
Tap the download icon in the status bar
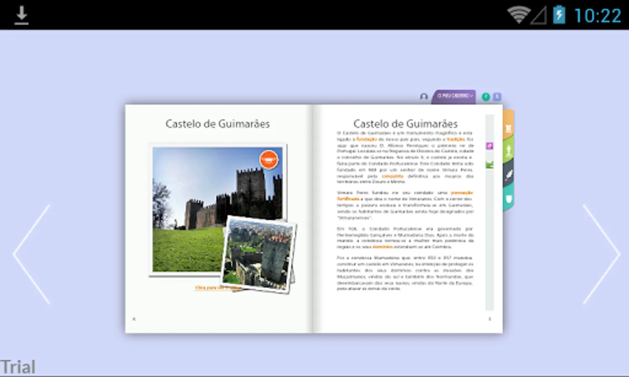tap(21, 15)
